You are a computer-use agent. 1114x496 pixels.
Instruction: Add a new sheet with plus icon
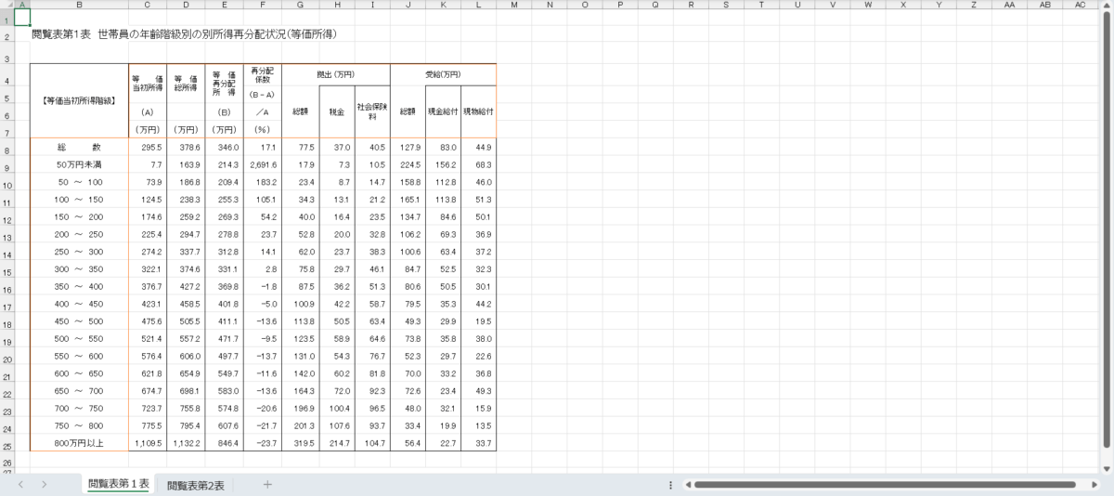pyautogui.click(x=267, y=485)
